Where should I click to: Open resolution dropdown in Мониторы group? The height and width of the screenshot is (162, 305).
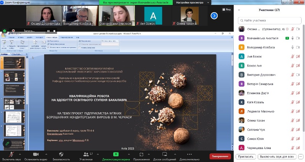tap(110, 41)
